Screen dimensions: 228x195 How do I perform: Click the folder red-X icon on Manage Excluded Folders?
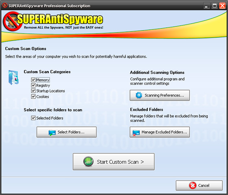click(136, 133)
